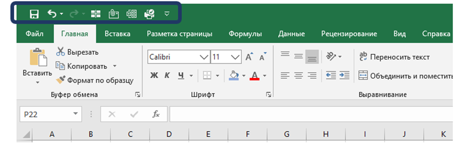
Task: Click Вырезать cut button
Action: [x=77, y=52]
